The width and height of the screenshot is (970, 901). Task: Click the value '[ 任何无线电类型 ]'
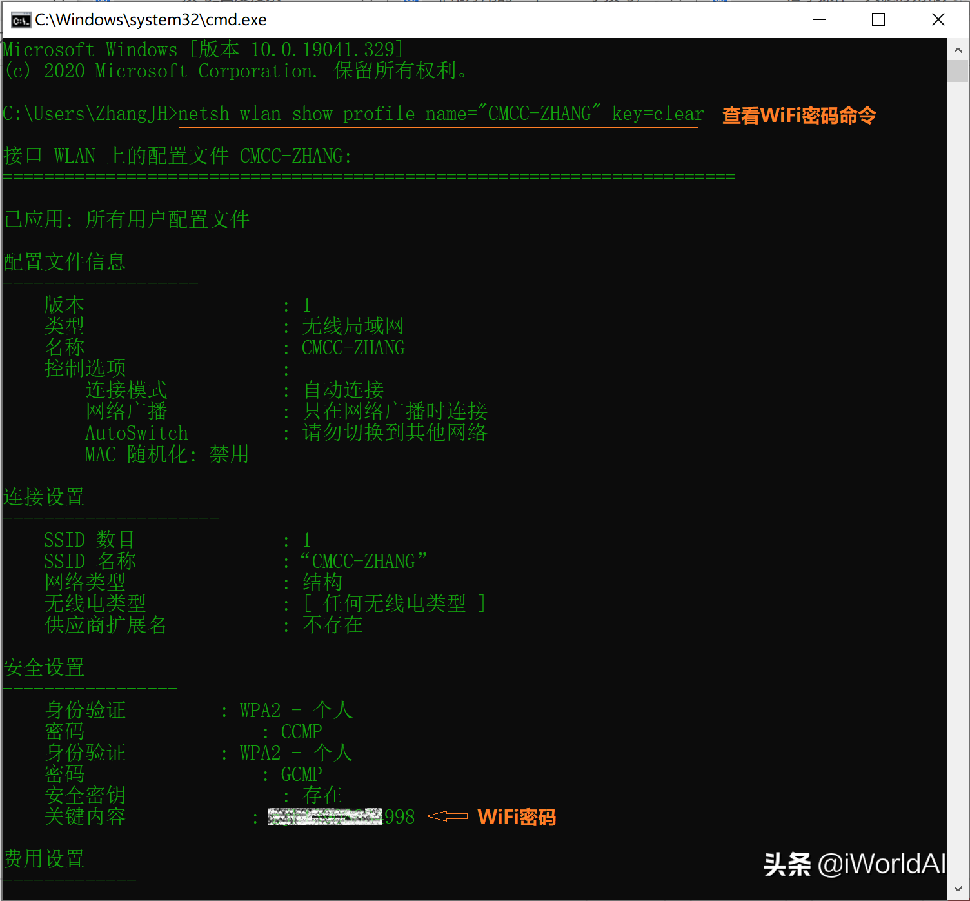point(394,604)
